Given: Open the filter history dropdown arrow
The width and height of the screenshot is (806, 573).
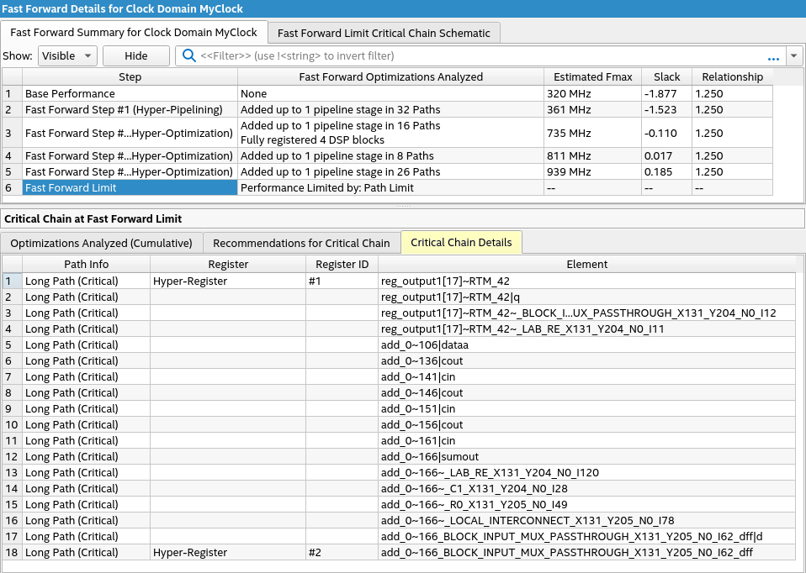Looking at the screenshot, I should pos(795,56).
